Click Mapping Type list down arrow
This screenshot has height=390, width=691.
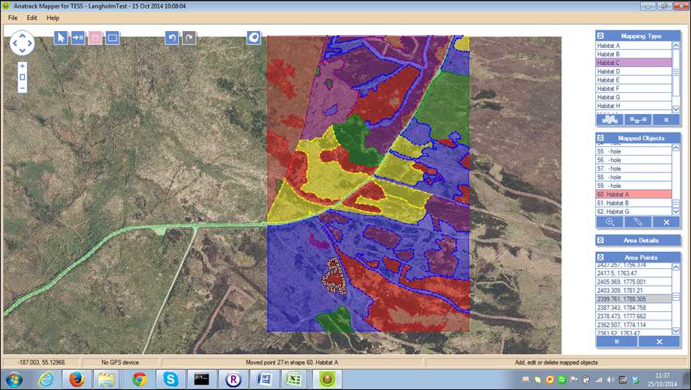676,109
